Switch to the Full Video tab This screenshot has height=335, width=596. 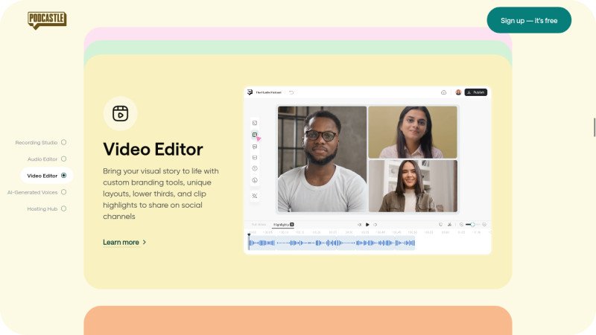click(x=259, y=224)
